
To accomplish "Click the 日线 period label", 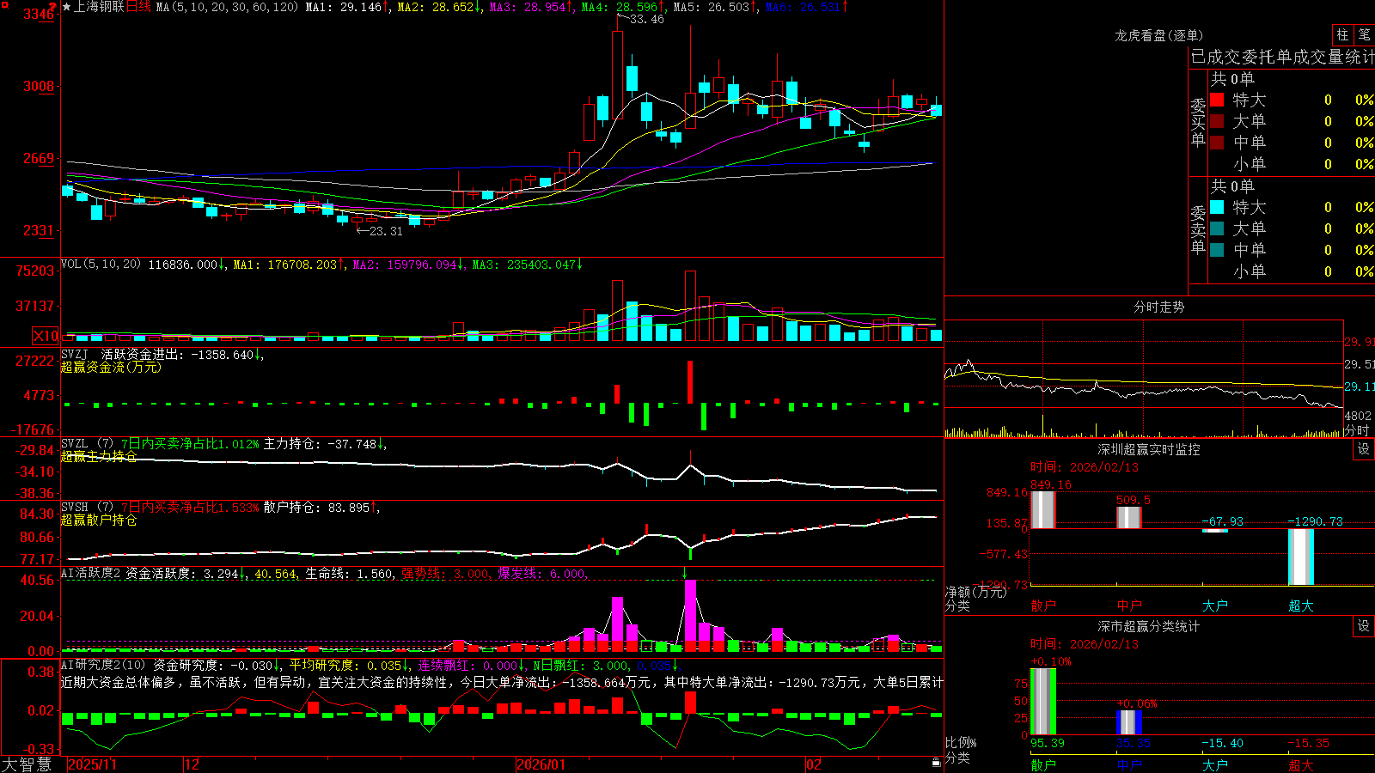I will click(138, 7).
